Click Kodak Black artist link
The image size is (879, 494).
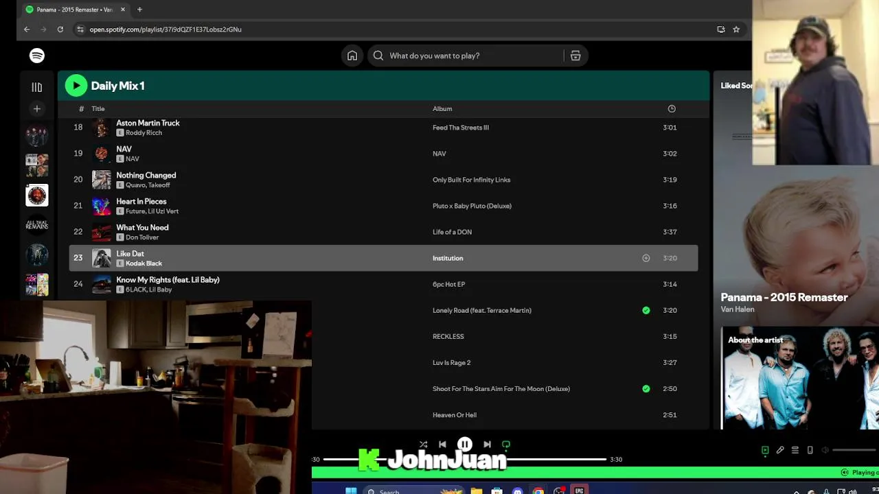pyautogui.click(x=144, y=263)
